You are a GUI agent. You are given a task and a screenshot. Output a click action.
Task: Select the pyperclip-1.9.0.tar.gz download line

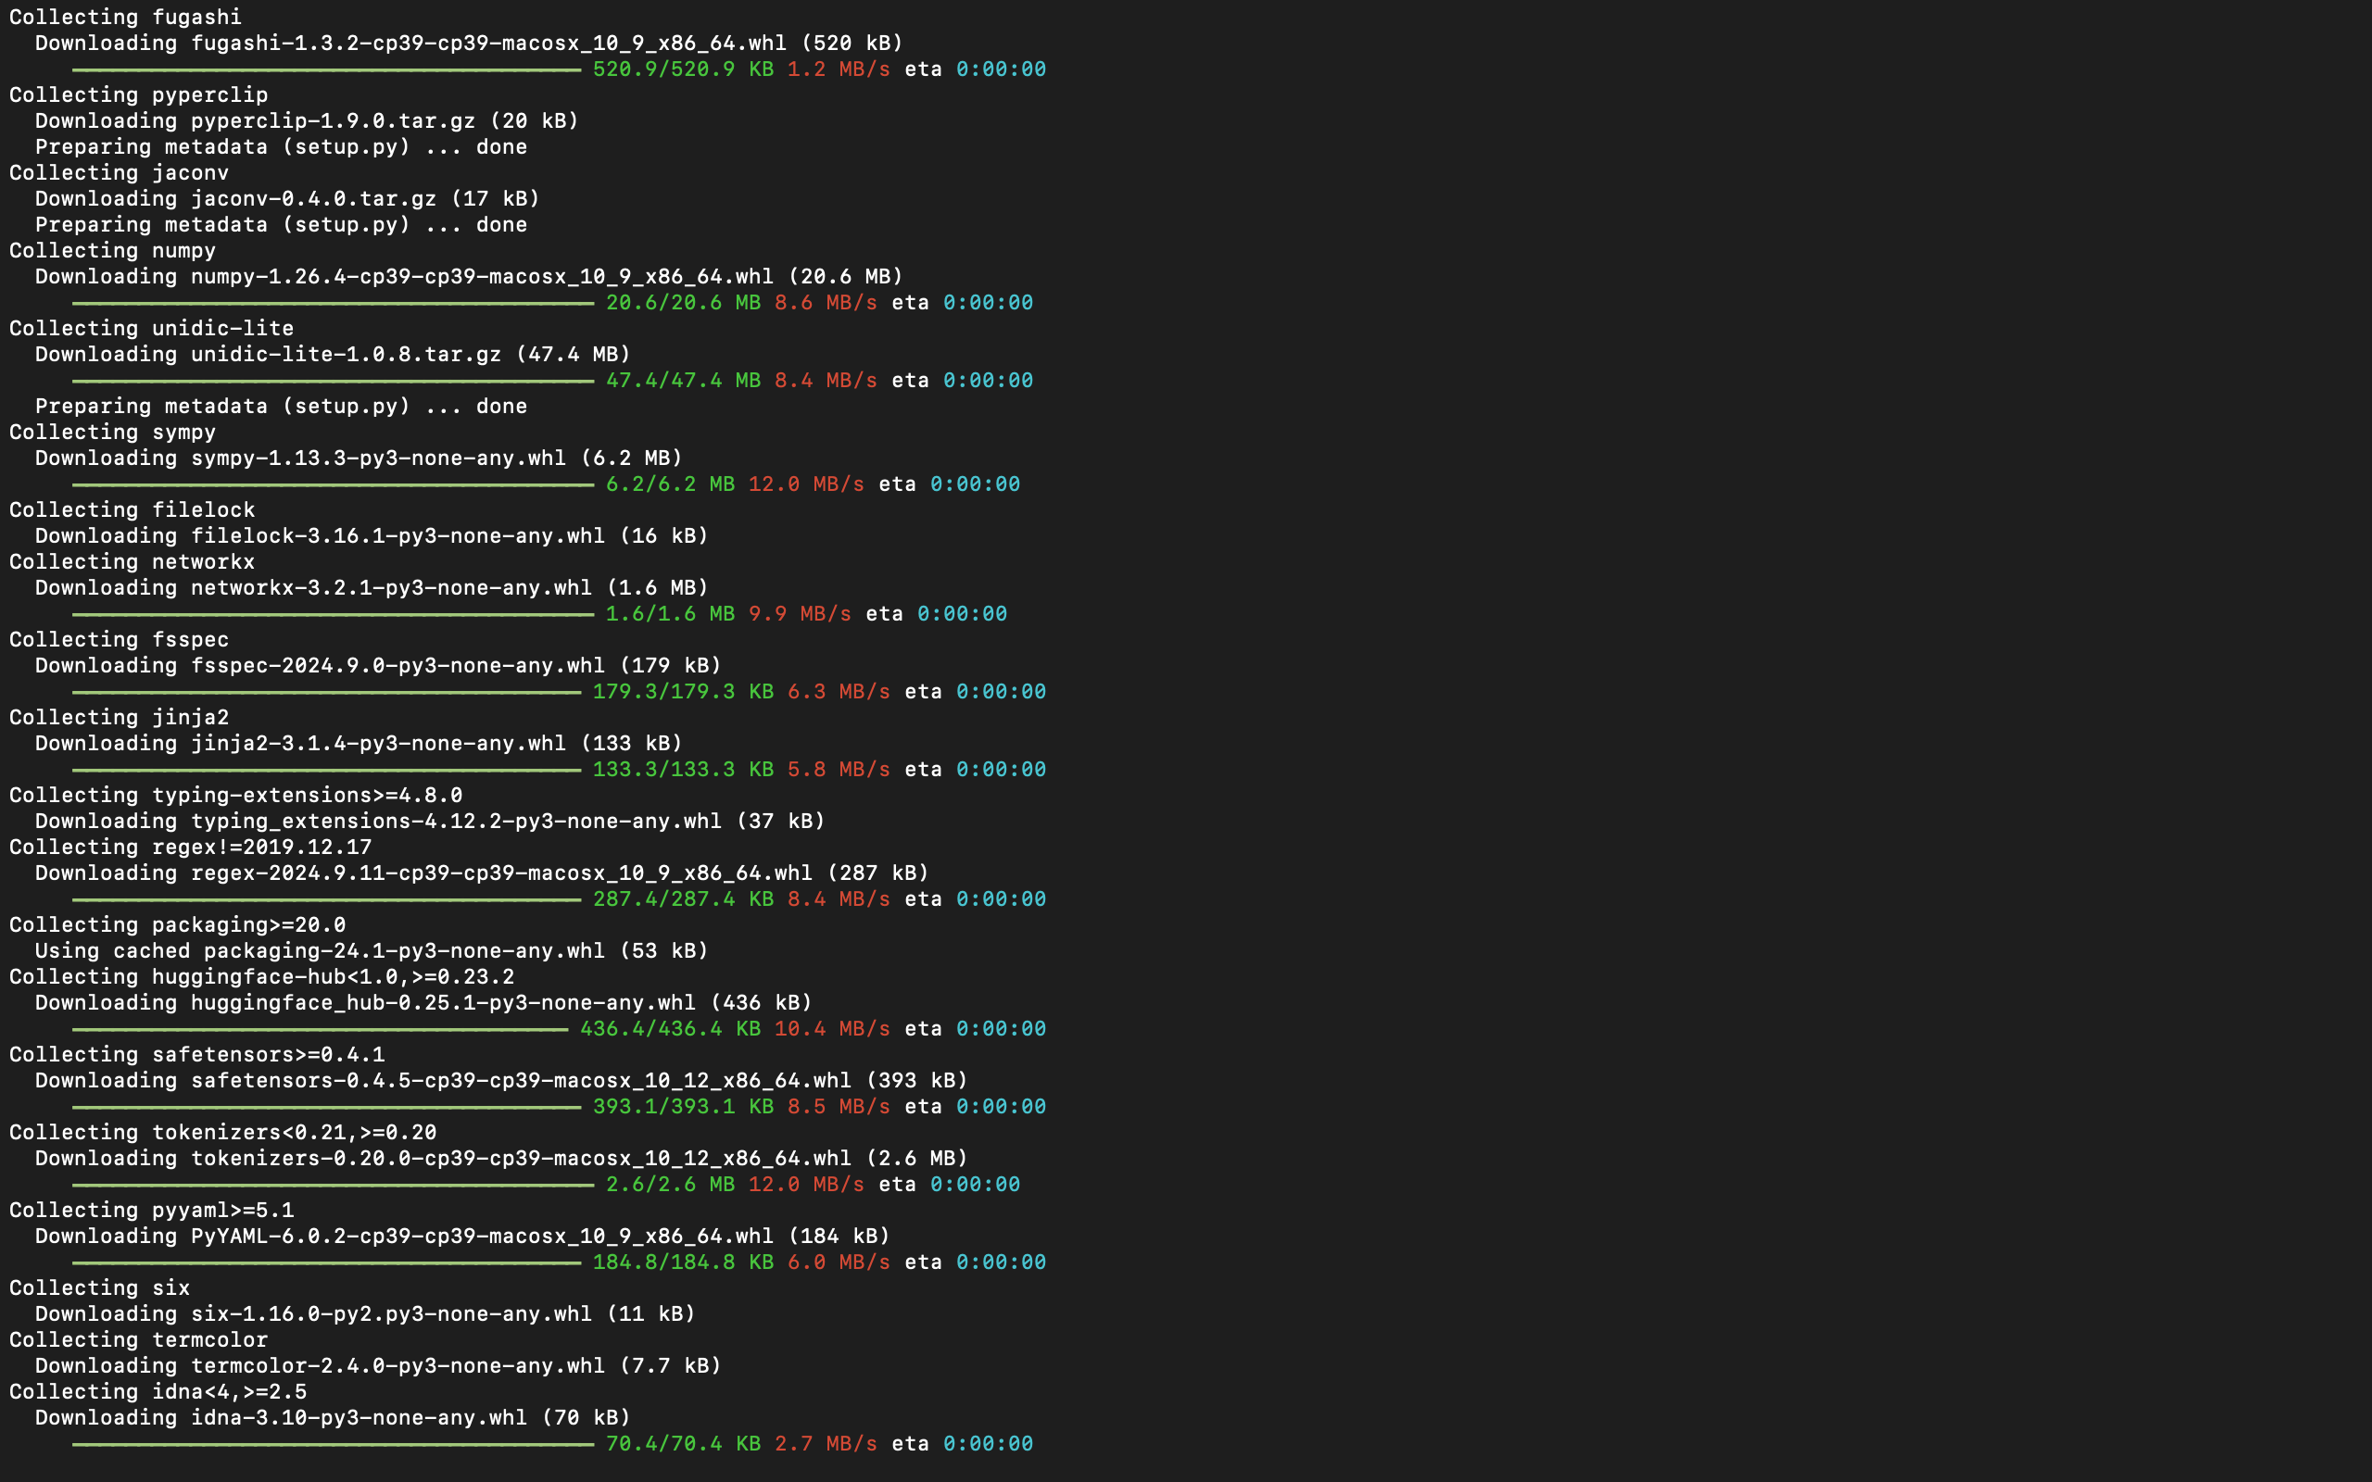click(x=307, y=120)
